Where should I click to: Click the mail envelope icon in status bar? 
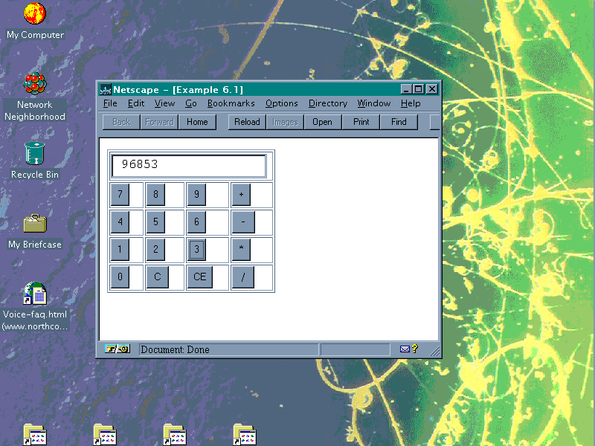(x=405, y=349)
